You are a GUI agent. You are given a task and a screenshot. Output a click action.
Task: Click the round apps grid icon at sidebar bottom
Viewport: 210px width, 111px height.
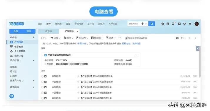(x=12, y=96)
